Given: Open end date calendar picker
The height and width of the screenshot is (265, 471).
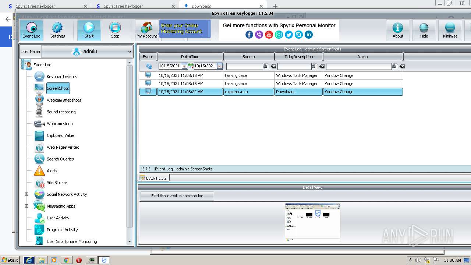Looking at the screenshot, I should 220,66.
